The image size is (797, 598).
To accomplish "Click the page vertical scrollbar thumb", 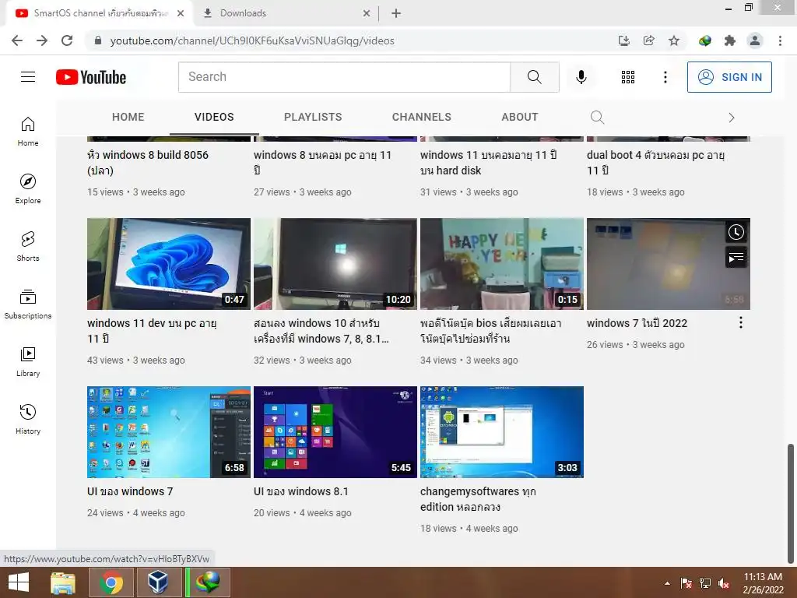I will coord(791,504).
